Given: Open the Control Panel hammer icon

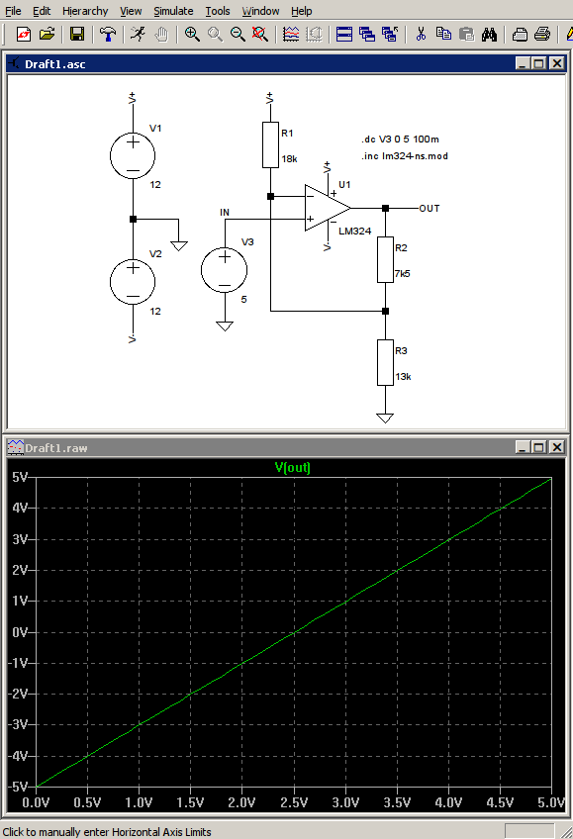Looking at the screenshot, I should click(108, 35).
